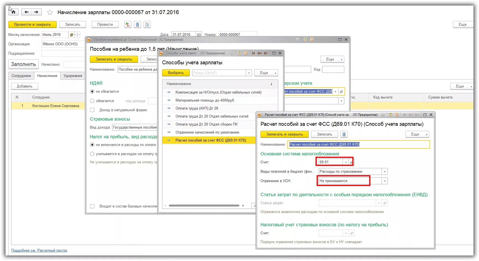Image resolution: width=479 pixels, height=261 pixels.
Task: Select Отражение начислений по умолчанию row
Action: [x=209, y=132]
